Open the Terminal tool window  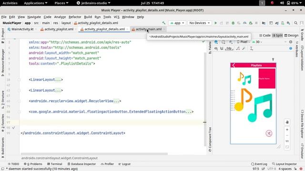coord(54,164)
